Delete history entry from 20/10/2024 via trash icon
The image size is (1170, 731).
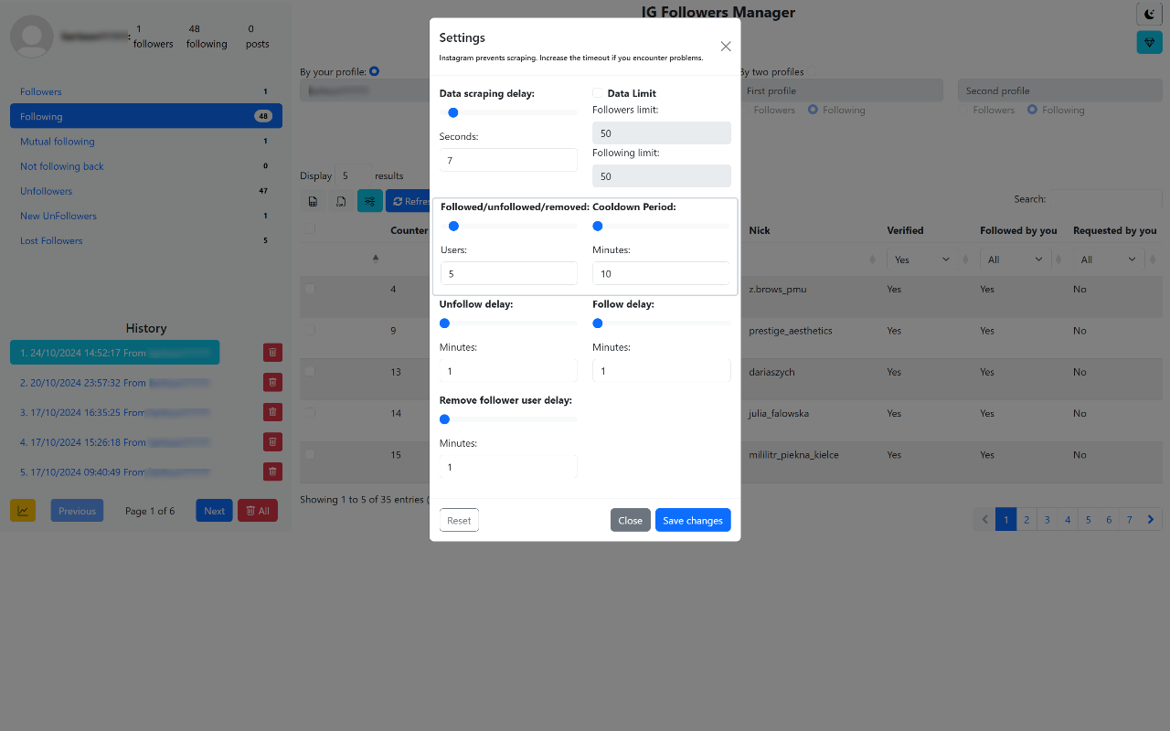tap(272, 382)
